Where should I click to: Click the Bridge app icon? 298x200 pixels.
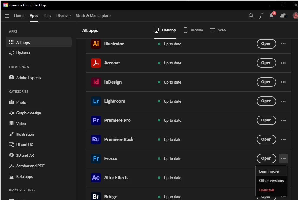(x=96, y=196)
